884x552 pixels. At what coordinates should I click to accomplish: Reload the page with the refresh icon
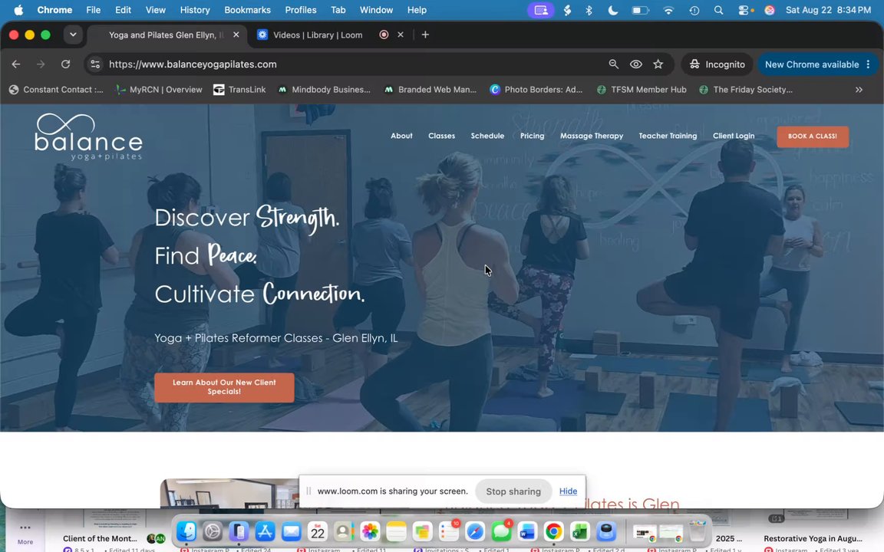point(65,64)
